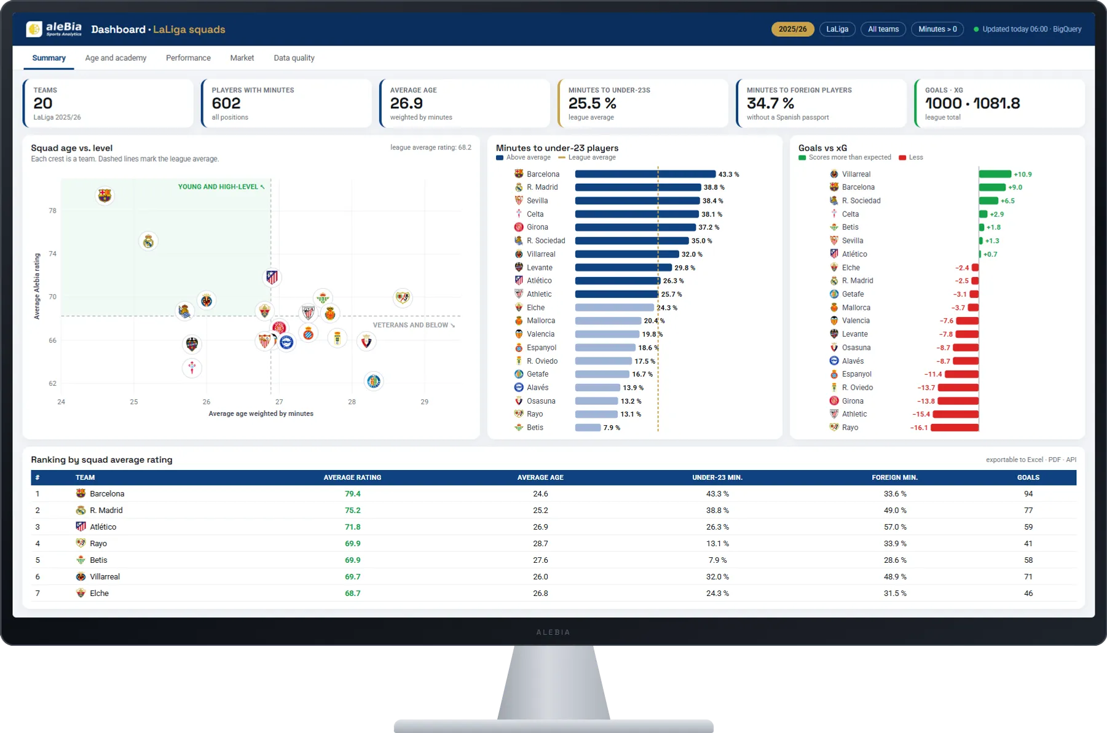The height and width of the screenshot is (733, 1107).
Task: Click Betis's 7.9 % under-23 bar
Action: point(588,428)
